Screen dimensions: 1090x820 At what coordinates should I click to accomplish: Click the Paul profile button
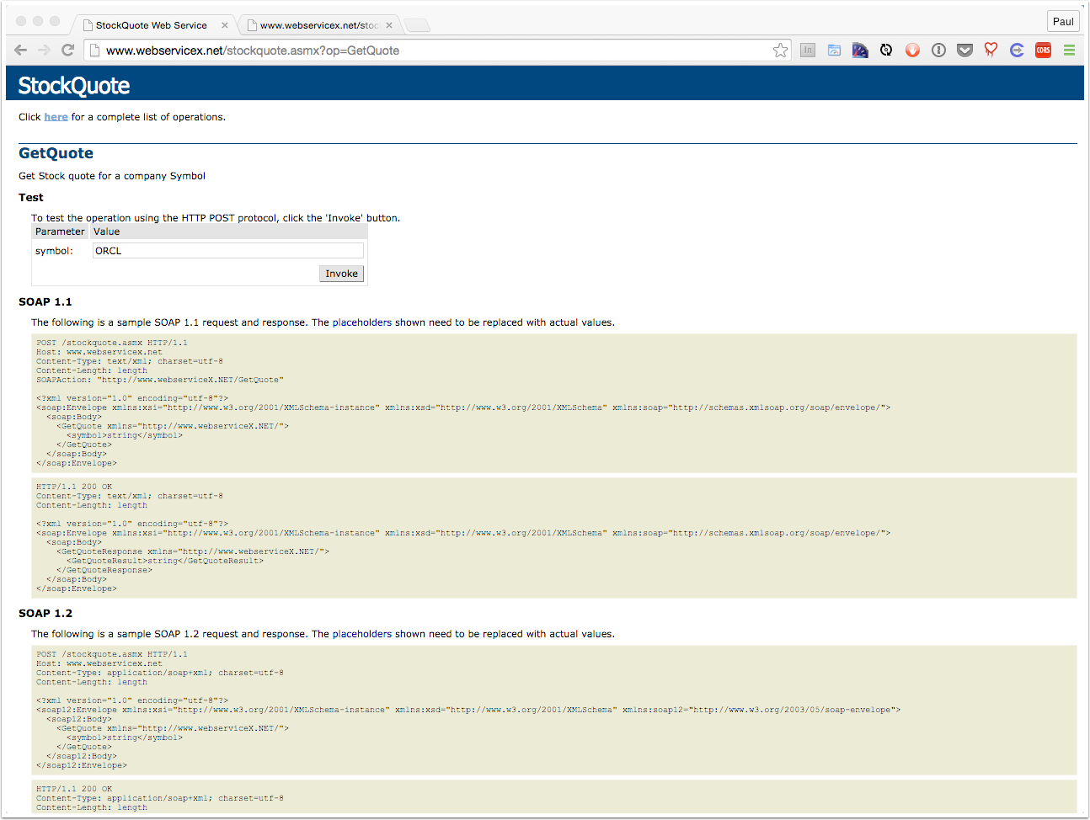pyautogui.click(x=1063, y=22)
